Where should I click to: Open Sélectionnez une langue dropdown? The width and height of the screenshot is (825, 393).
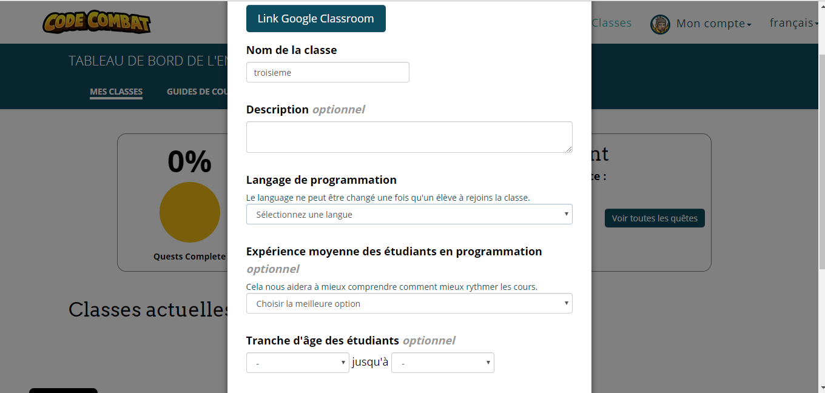pos(409,214)
